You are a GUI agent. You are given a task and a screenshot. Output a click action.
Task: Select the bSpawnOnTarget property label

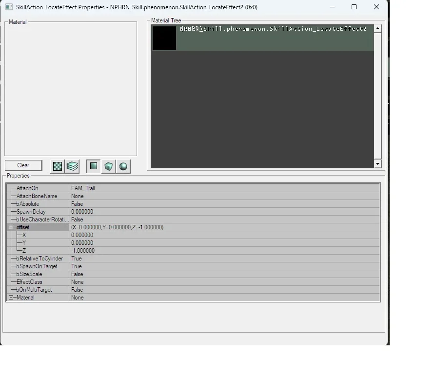tap(37, 266)
